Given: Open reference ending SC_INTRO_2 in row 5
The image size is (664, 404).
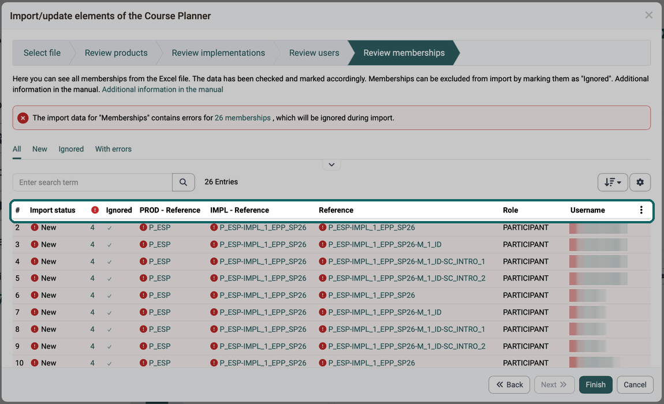Looking at the screenshot, I should pos(406,278).
